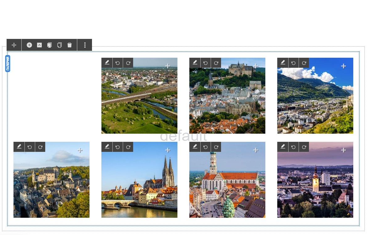The image size is (368, 235).
Task: Click the copy block icon (filled pages)
Action: pyautogui.click(x=49, y=45)
